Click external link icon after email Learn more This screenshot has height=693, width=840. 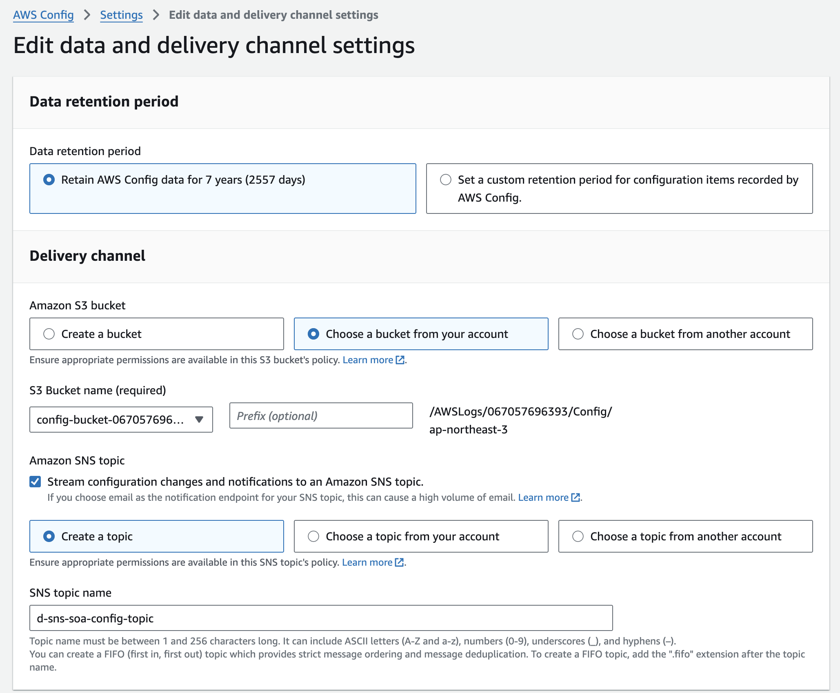coord(576,498)
